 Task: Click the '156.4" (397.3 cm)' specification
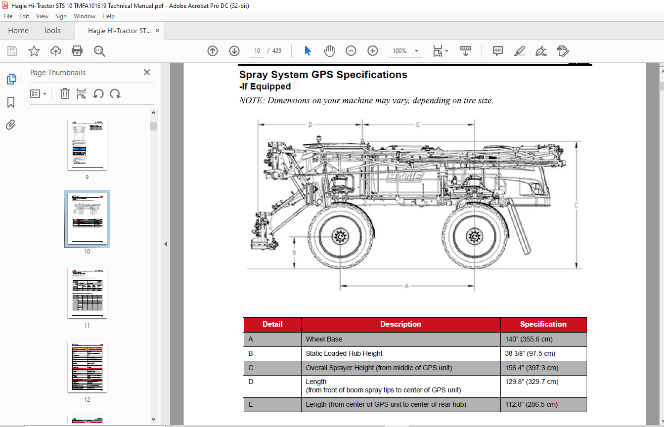coord(531,368)
